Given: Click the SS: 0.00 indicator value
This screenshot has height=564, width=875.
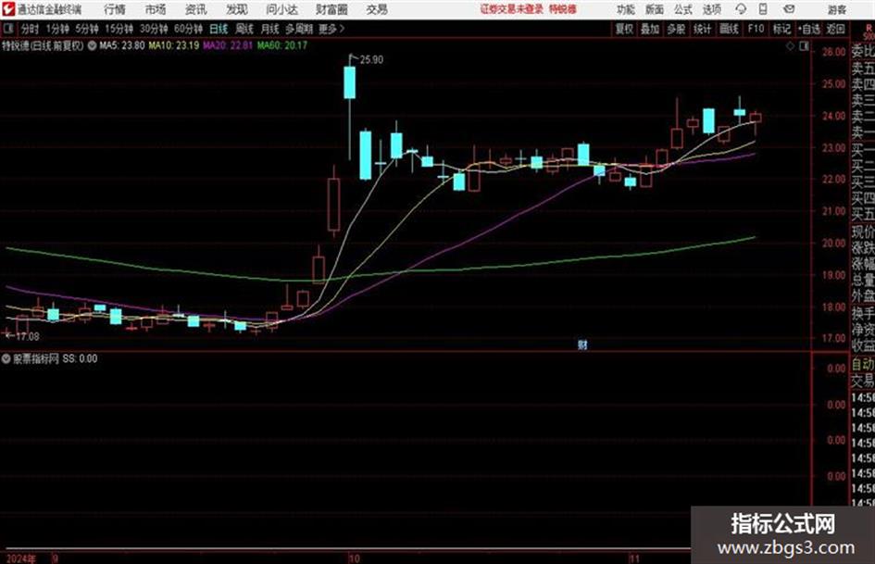Looking at the screenshot, I should click(x=80, y=358).
